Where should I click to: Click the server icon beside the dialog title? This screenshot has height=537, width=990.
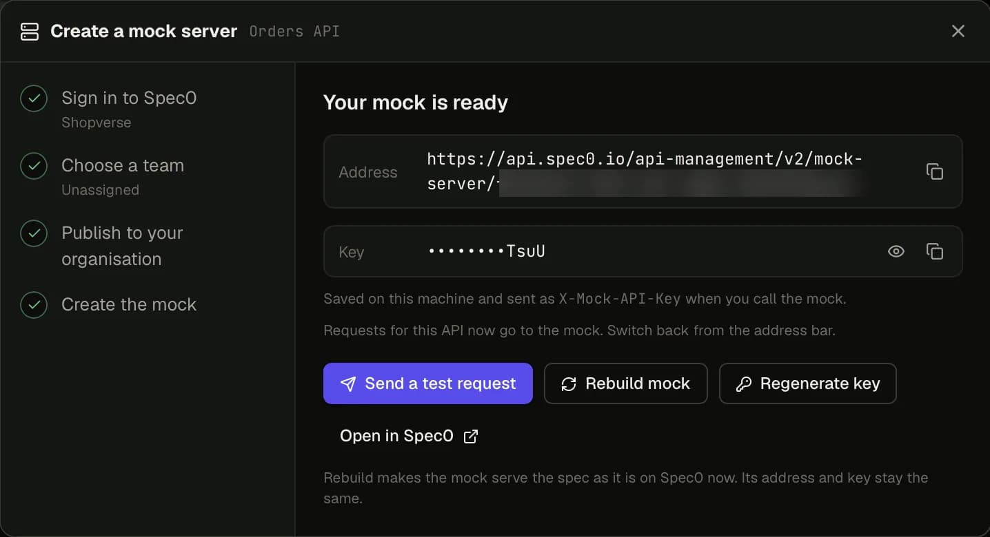[x=30, y=32]
